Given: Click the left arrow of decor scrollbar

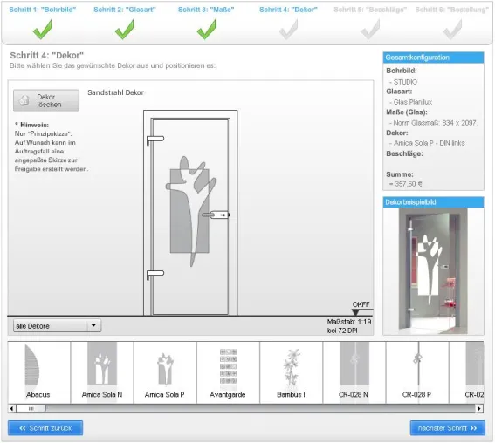Looking at the screenshot, I should 11,409.
